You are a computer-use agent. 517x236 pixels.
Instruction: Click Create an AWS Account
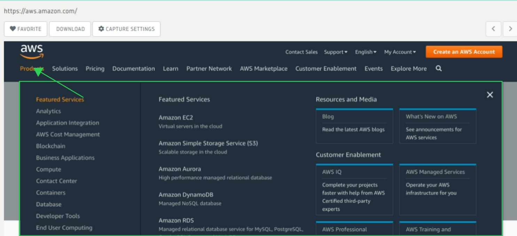(x=464, y=52)
